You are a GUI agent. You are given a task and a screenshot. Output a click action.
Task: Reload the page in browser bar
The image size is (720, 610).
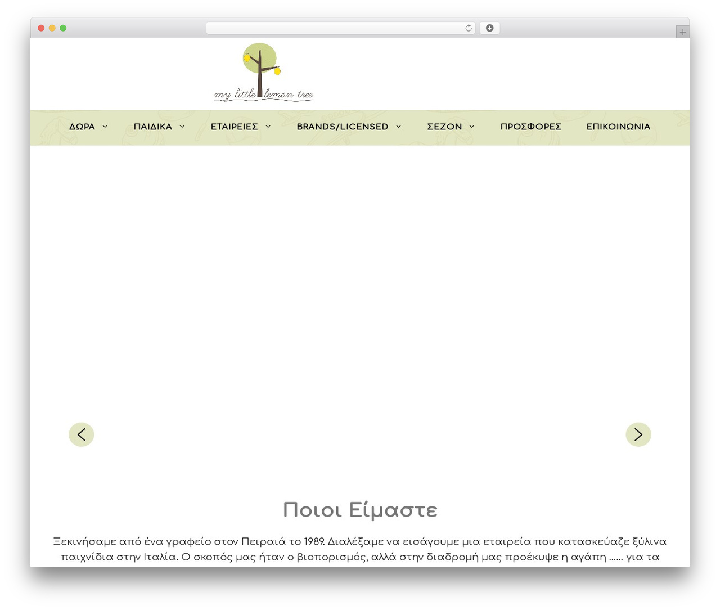tap(469, 28)
